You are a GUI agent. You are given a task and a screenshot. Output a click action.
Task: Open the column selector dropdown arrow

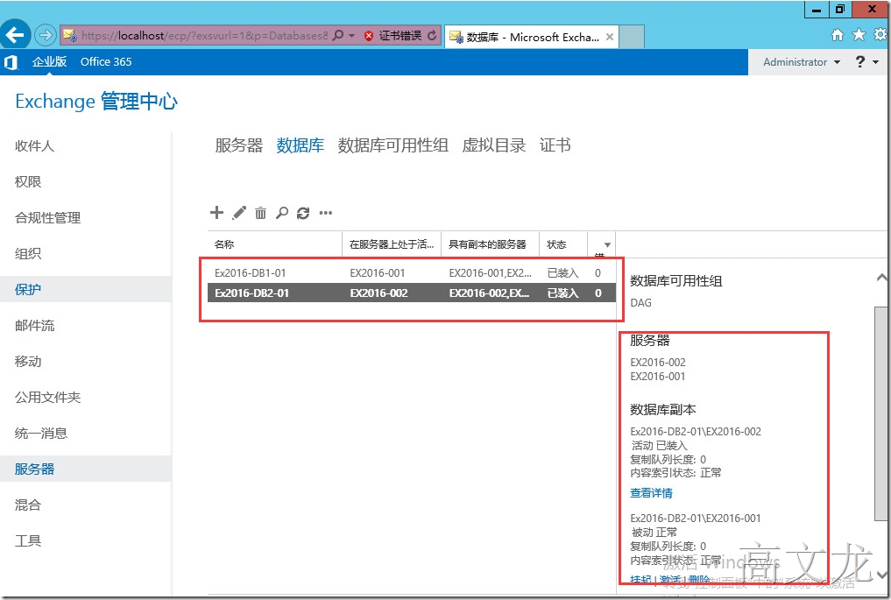[x=607, y=245]
